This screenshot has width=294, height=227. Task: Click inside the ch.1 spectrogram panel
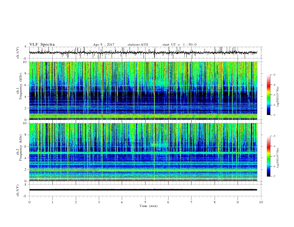143,91
